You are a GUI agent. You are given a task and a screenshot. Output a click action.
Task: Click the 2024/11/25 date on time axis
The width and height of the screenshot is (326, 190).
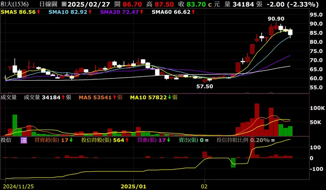point(19,186)
